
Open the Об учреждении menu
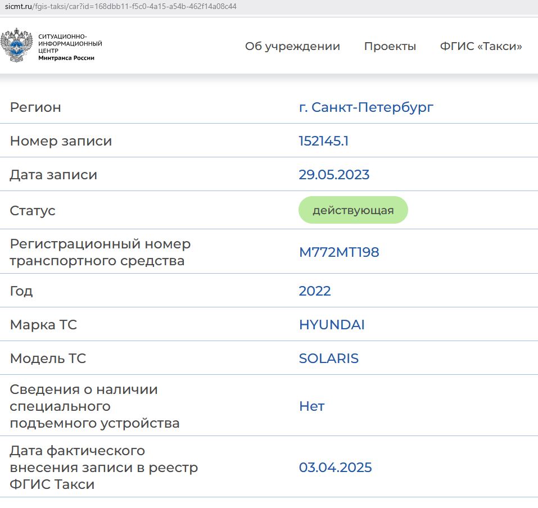[x=292, y=47]
